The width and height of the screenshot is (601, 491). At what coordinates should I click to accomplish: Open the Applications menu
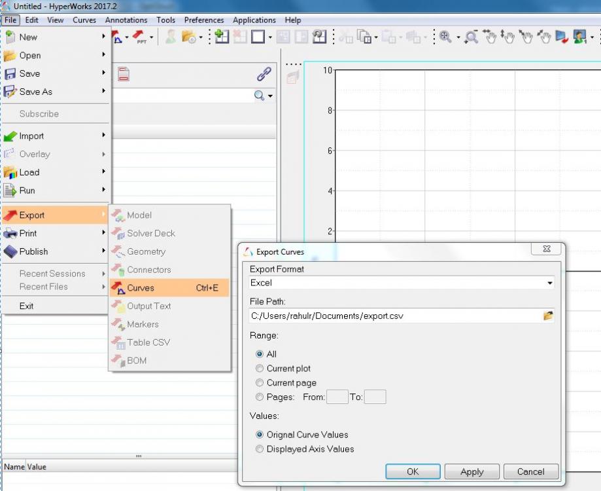point(254,20)
